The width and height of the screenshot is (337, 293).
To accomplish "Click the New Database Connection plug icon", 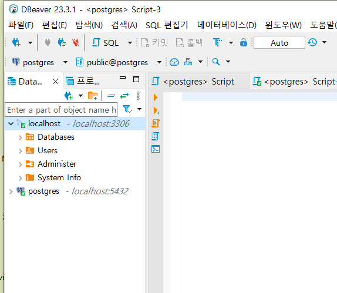I will pyautogui.click(x=16, y=42).
